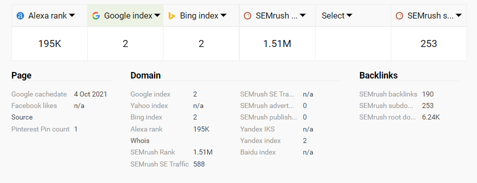Image resolution: width=477 pixels, height=183 pixels.
Task: Click the first SEMrush logo icon
Action: coord(248,16)
